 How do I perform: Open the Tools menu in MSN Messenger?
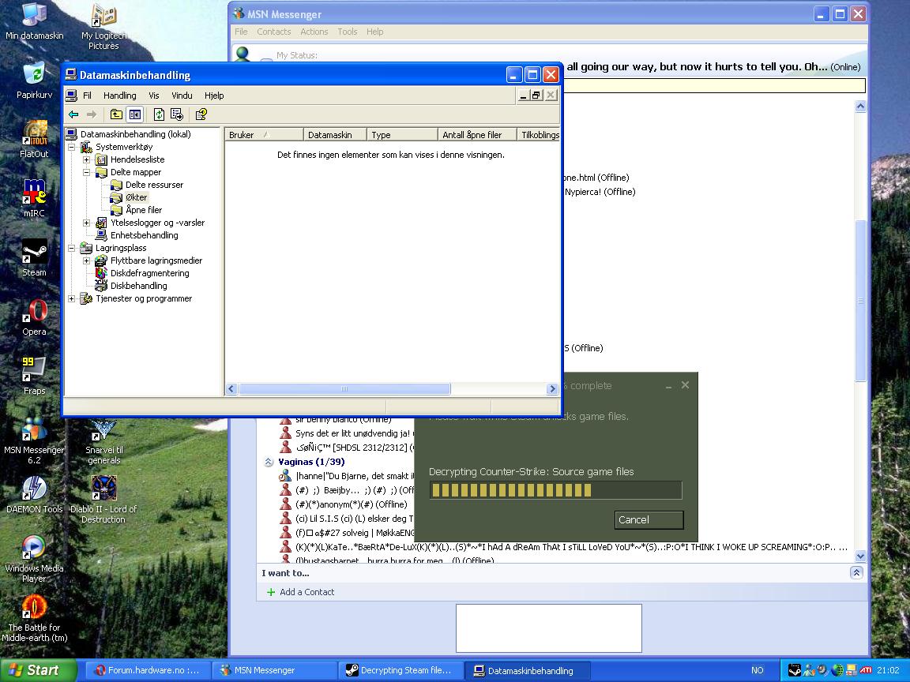[x=347, y=32]
